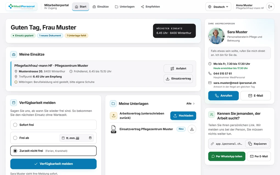
Task: Click the link icon in referral field
Action: (212, 144)
